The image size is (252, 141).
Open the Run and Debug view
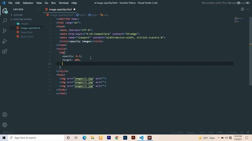[5, 41]
